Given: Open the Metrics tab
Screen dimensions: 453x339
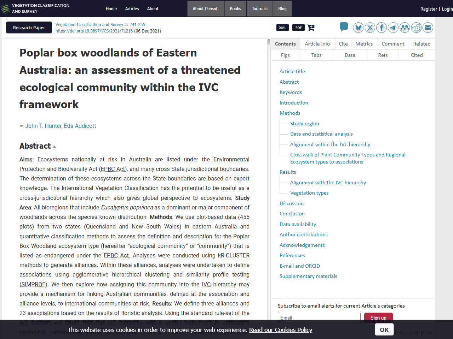Looking at the screenshot, I should tap(364, 44).
